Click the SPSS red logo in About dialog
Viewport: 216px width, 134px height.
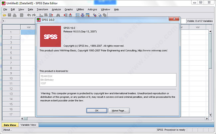pos(51,36)
